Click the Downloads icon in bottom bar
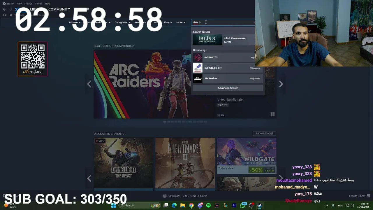Screen dimensions: 373x210 tap(165, 196)
